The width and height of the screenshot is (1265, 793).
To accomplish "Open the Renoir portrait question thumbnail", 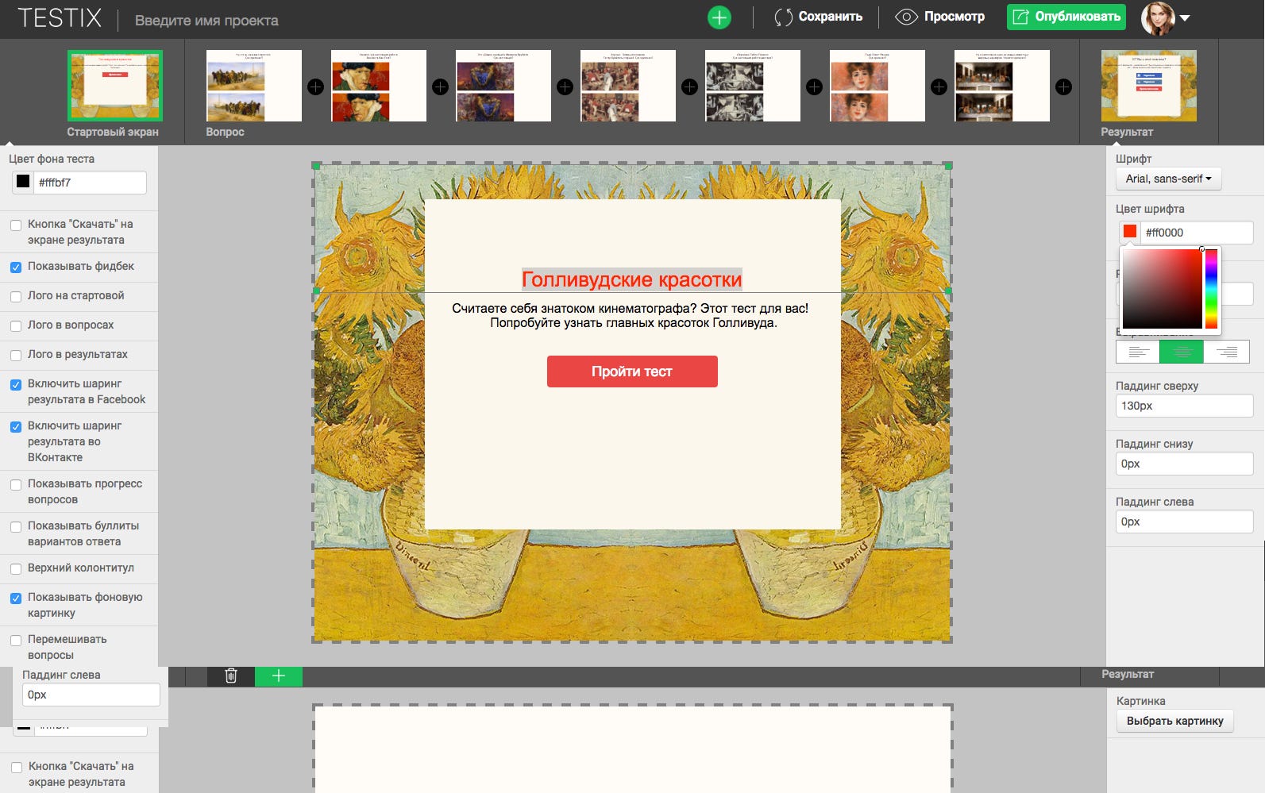I will 877,86.
